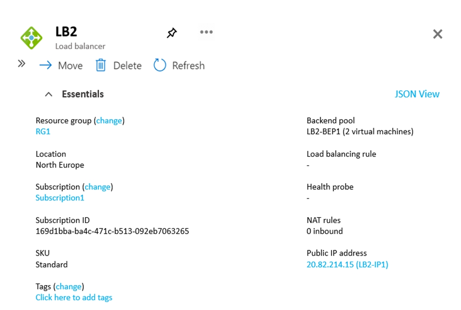Click here to add tags
The width and height of the screenshot is (461, 310).
click(x=74, y=297)
